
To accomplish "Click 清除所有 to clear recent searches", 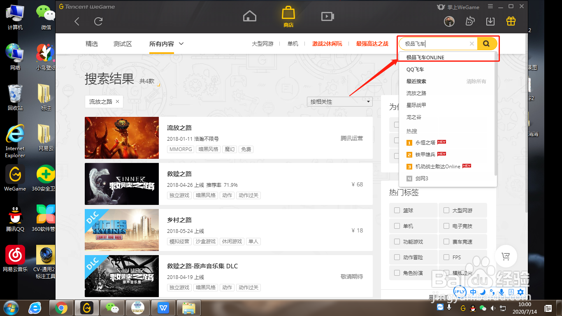I will [476, 81].
